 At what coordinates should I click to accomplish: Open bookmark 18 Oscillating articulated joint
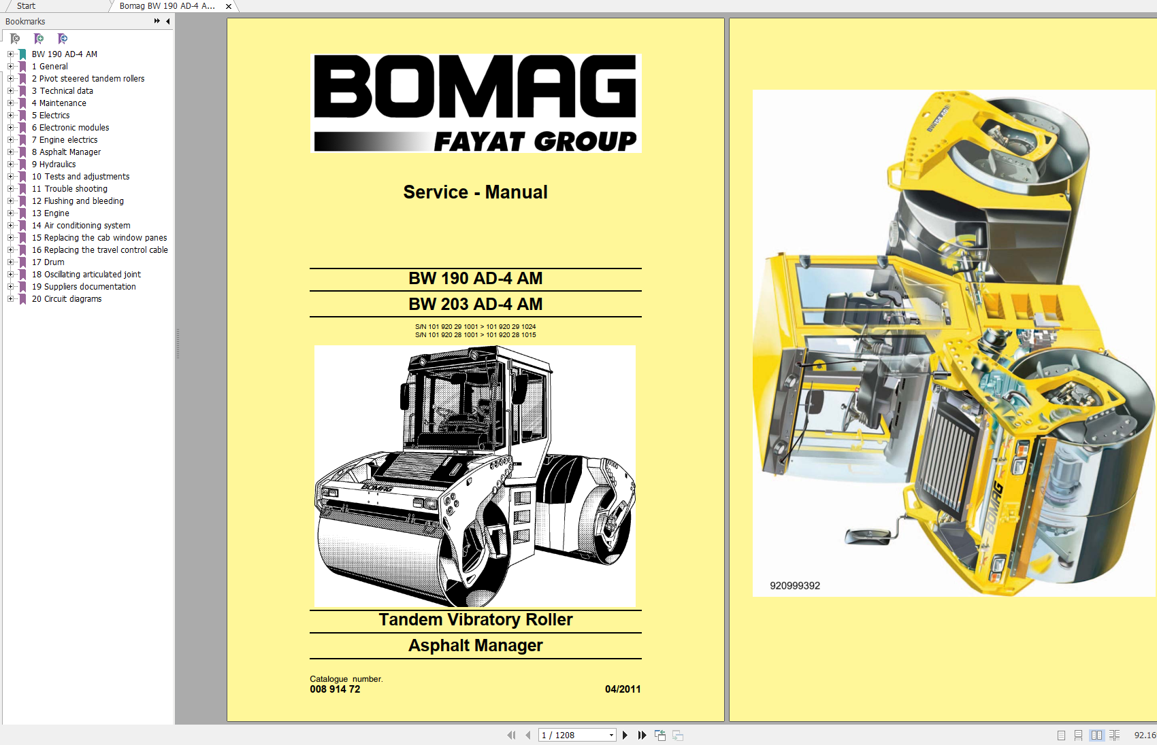coord(86,275)
